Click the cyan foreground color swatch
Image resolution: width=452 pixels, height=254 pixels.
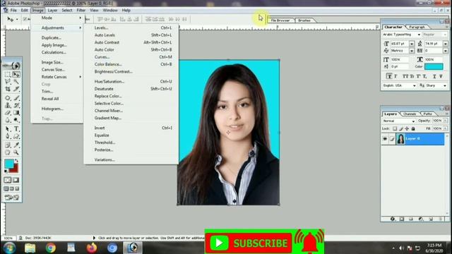pyautogui.click(x=9, y=164)
